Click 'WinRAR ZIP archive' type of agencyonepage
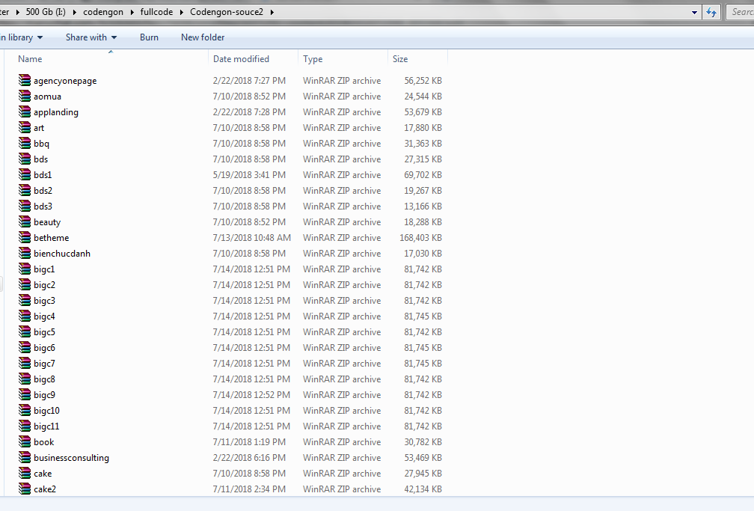 click(x=342, y=80)
